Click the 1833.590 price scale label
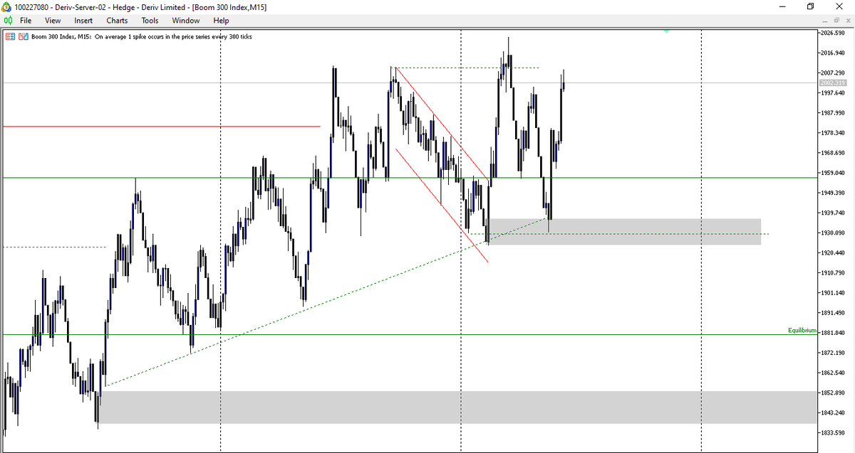855x453 pixels. (834, 432)
